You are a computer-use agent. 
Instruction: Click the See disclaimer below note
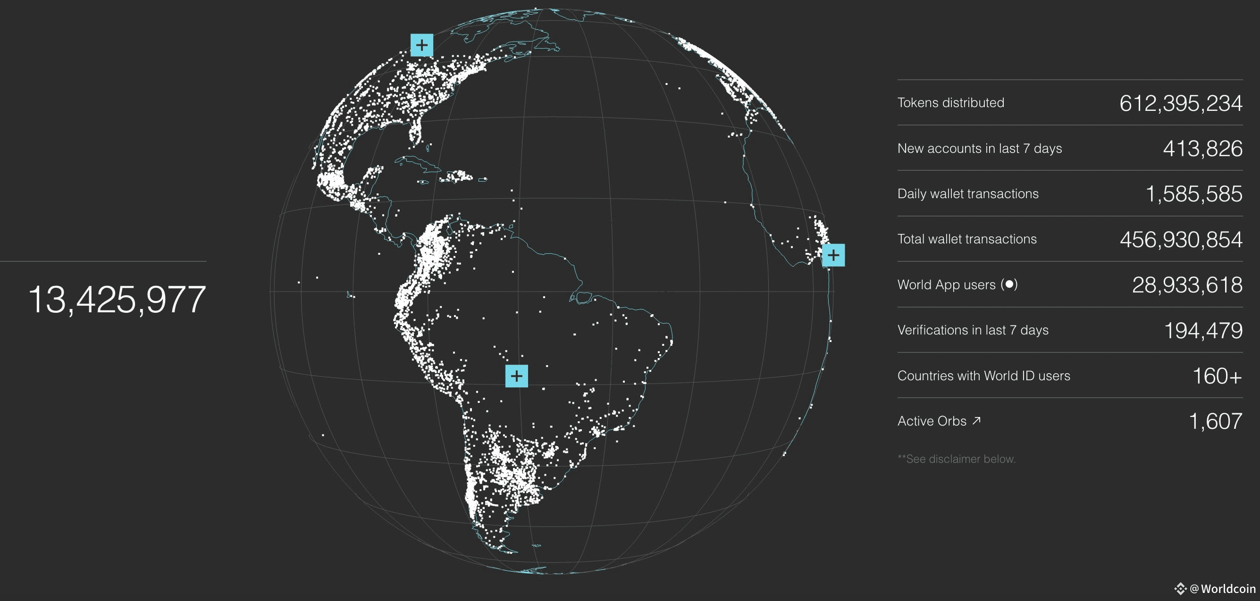coord(957,459)
